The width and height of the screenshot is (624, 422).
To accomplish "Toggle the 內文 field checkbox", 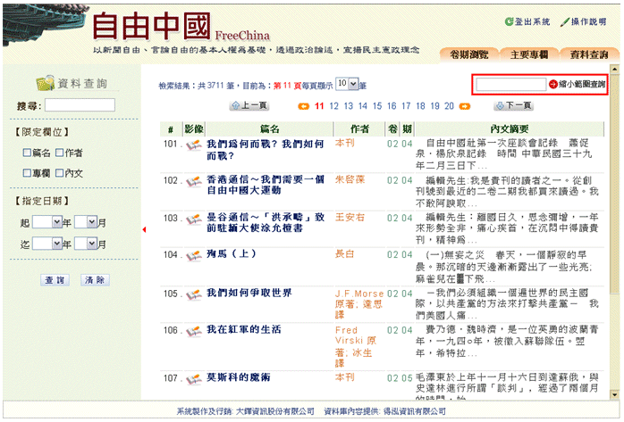I will (60, 173).
